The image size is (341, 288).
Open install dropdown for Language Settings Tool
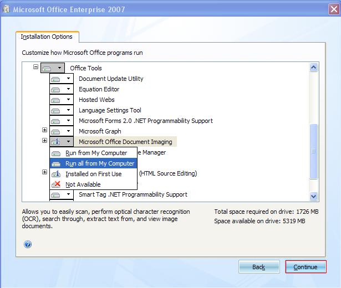point(62,110)
